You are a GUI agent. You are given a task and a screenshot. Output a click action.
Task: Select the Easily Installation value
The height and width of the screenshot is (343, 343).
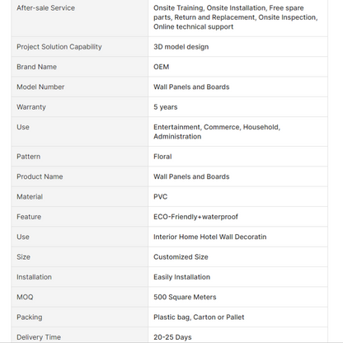click(x=181, y=277)
